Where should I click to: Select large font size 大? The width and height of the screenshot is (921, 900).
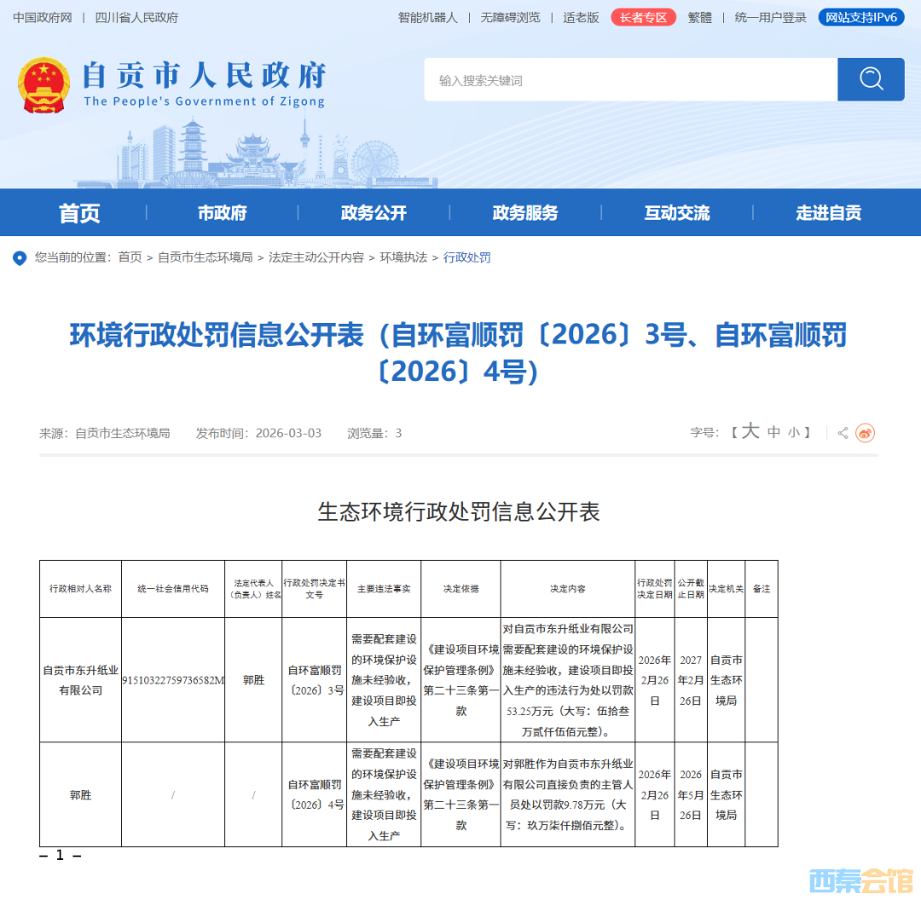[750, 432]
